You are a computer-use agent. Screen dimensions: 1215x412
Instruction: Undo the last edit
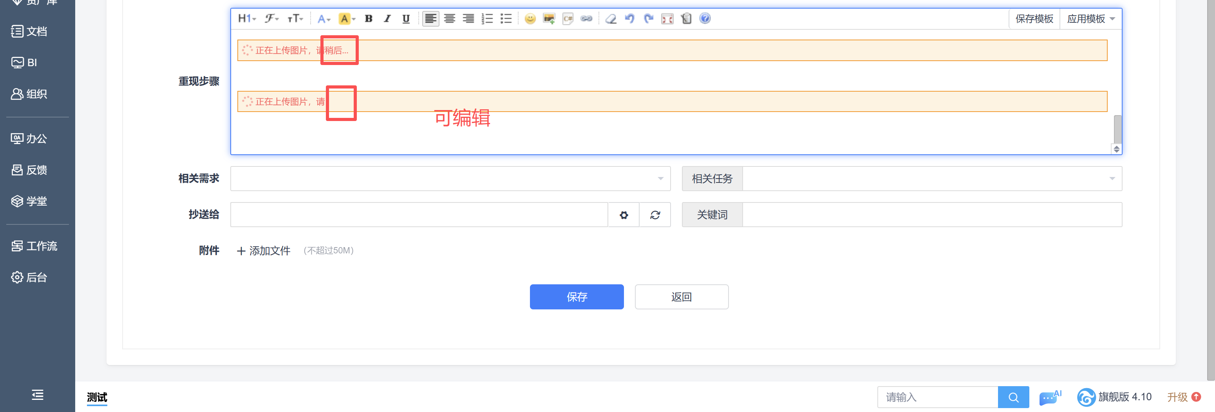(x=630, y=18)
